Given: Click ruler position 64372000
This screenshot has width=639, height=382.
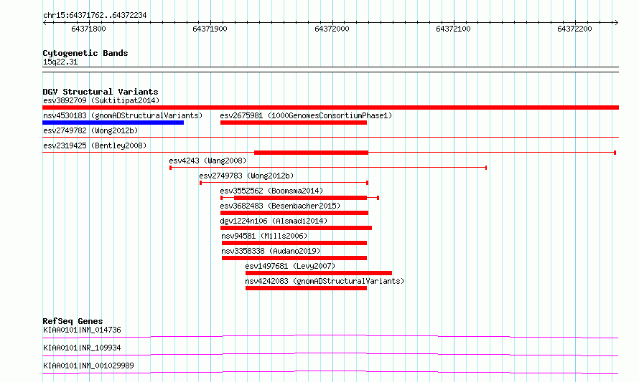Looking at the screenshot, I should [332, 29].
